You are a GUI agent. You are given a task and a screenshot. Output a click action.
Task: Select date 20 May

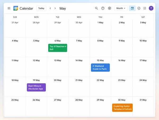[x=58, y=80]
